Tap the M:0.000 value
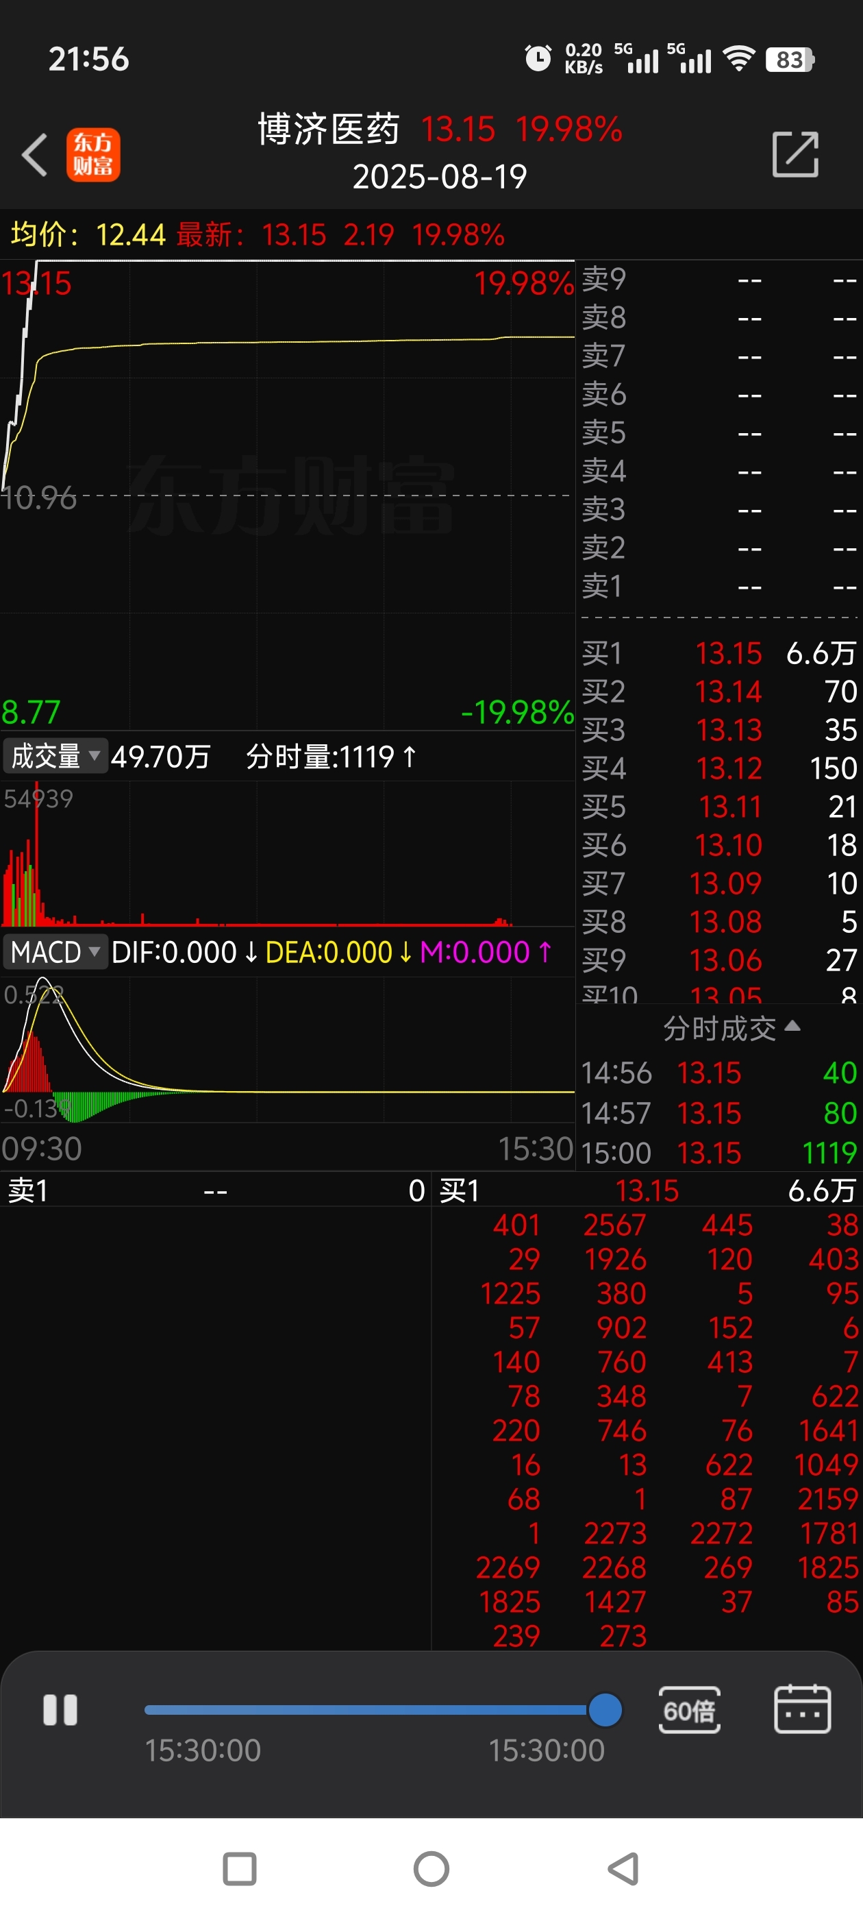This screenshot has height=1919, width=863. [486, 952]
